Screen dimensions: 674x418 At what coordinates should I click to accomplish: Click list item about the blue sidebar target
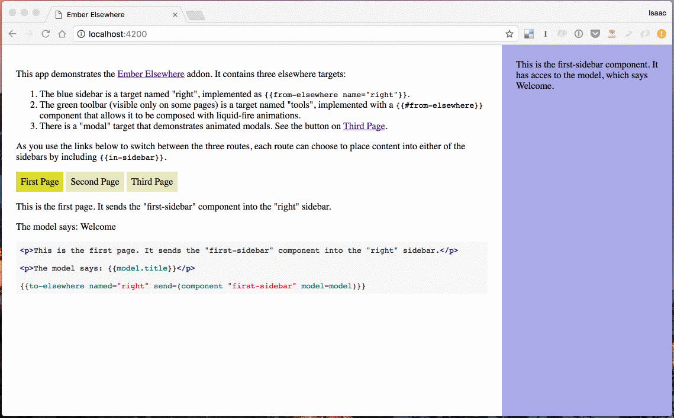click(224, 94)
